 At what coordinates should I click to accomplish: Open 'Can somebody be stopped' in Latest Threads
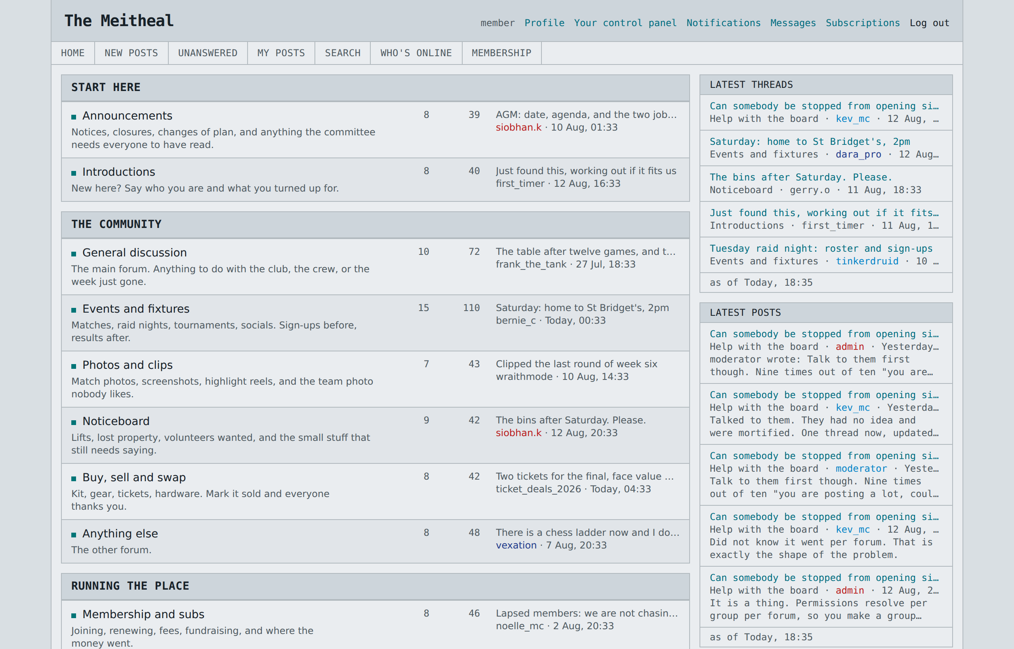pos(824,106)
